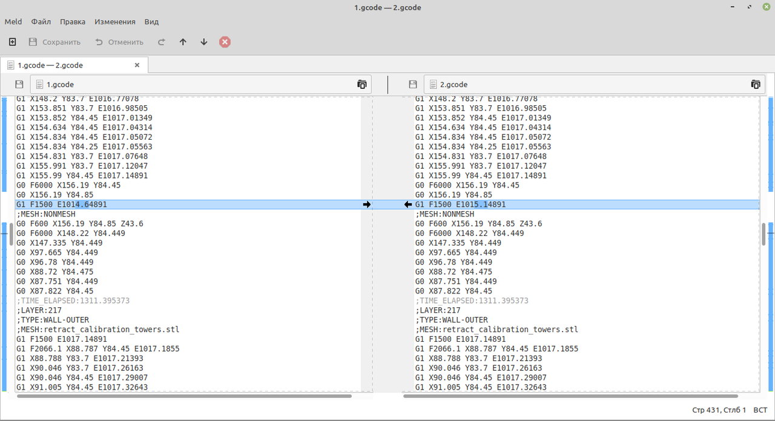775x421 pixels.
Task: Click left pane vertical scrollbar thumb
Action: [x=11, y=233]
